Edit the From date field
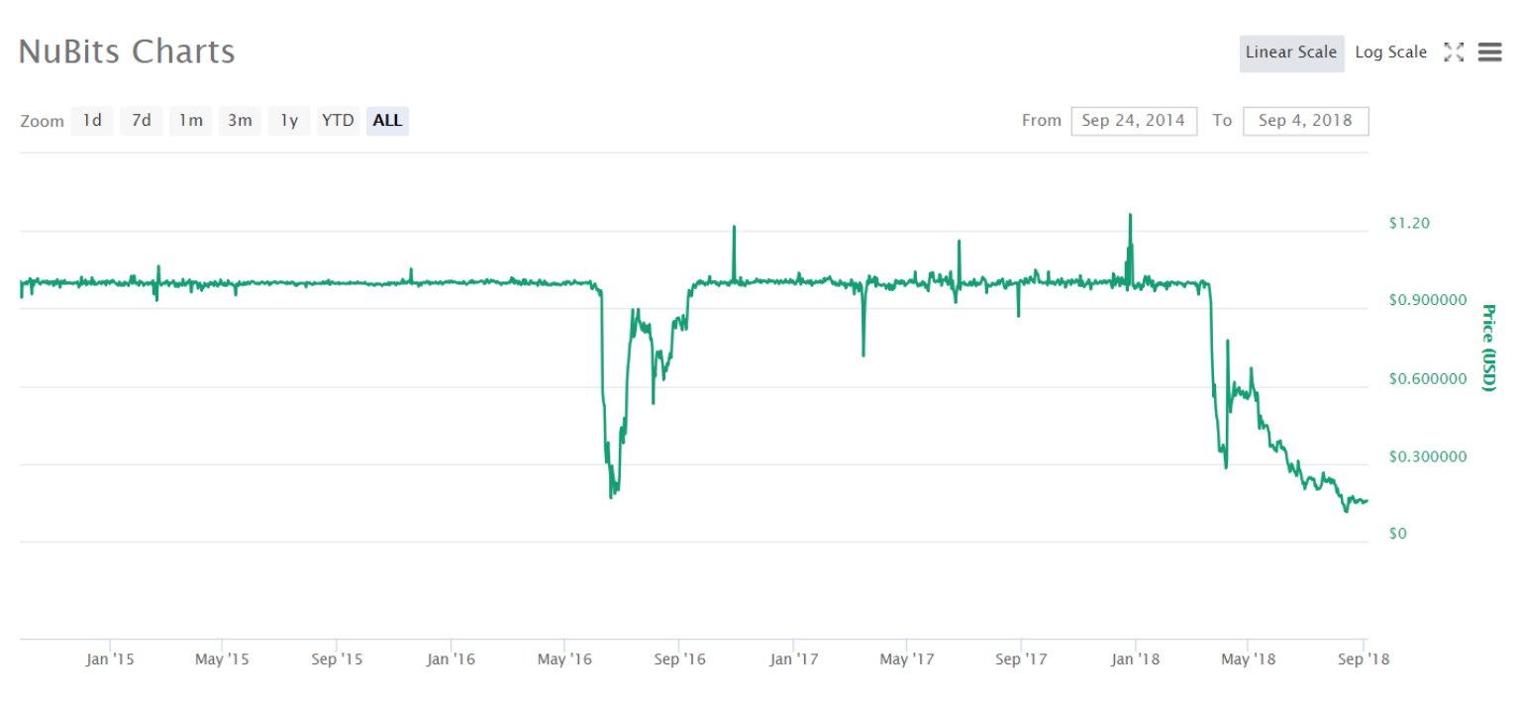Viewport: 1519px width, 703px height. pos(1133,121)
